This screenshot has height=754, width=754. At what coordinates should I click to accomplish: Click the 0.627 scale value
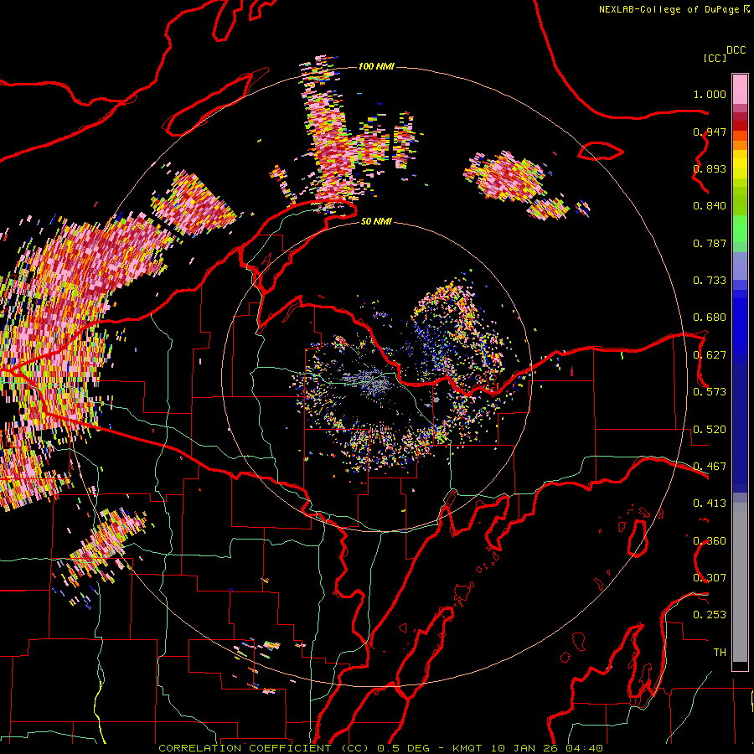pyautogui.click(x=710, y=355)
